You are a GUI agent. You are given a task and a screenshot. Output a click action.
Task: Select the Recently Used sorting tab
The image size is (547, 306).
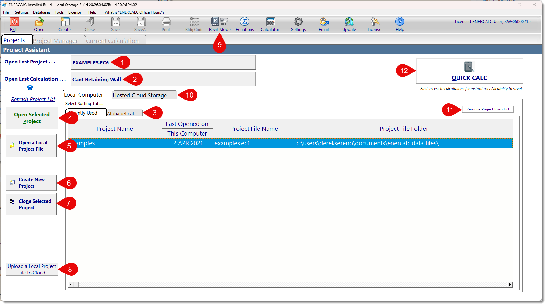[x=86, y=113]
